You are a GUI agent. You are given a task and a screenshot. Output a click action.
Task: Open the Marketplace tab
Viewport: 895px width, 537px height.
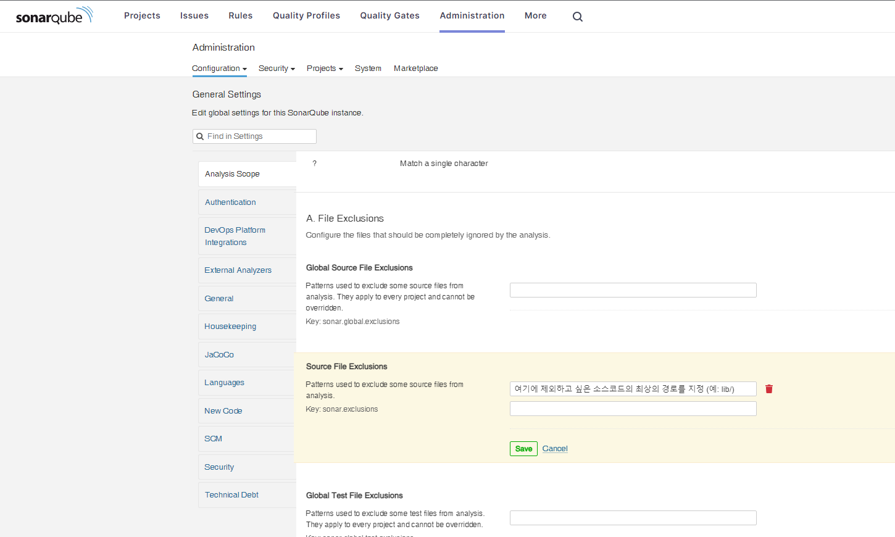tap(416, 69)
